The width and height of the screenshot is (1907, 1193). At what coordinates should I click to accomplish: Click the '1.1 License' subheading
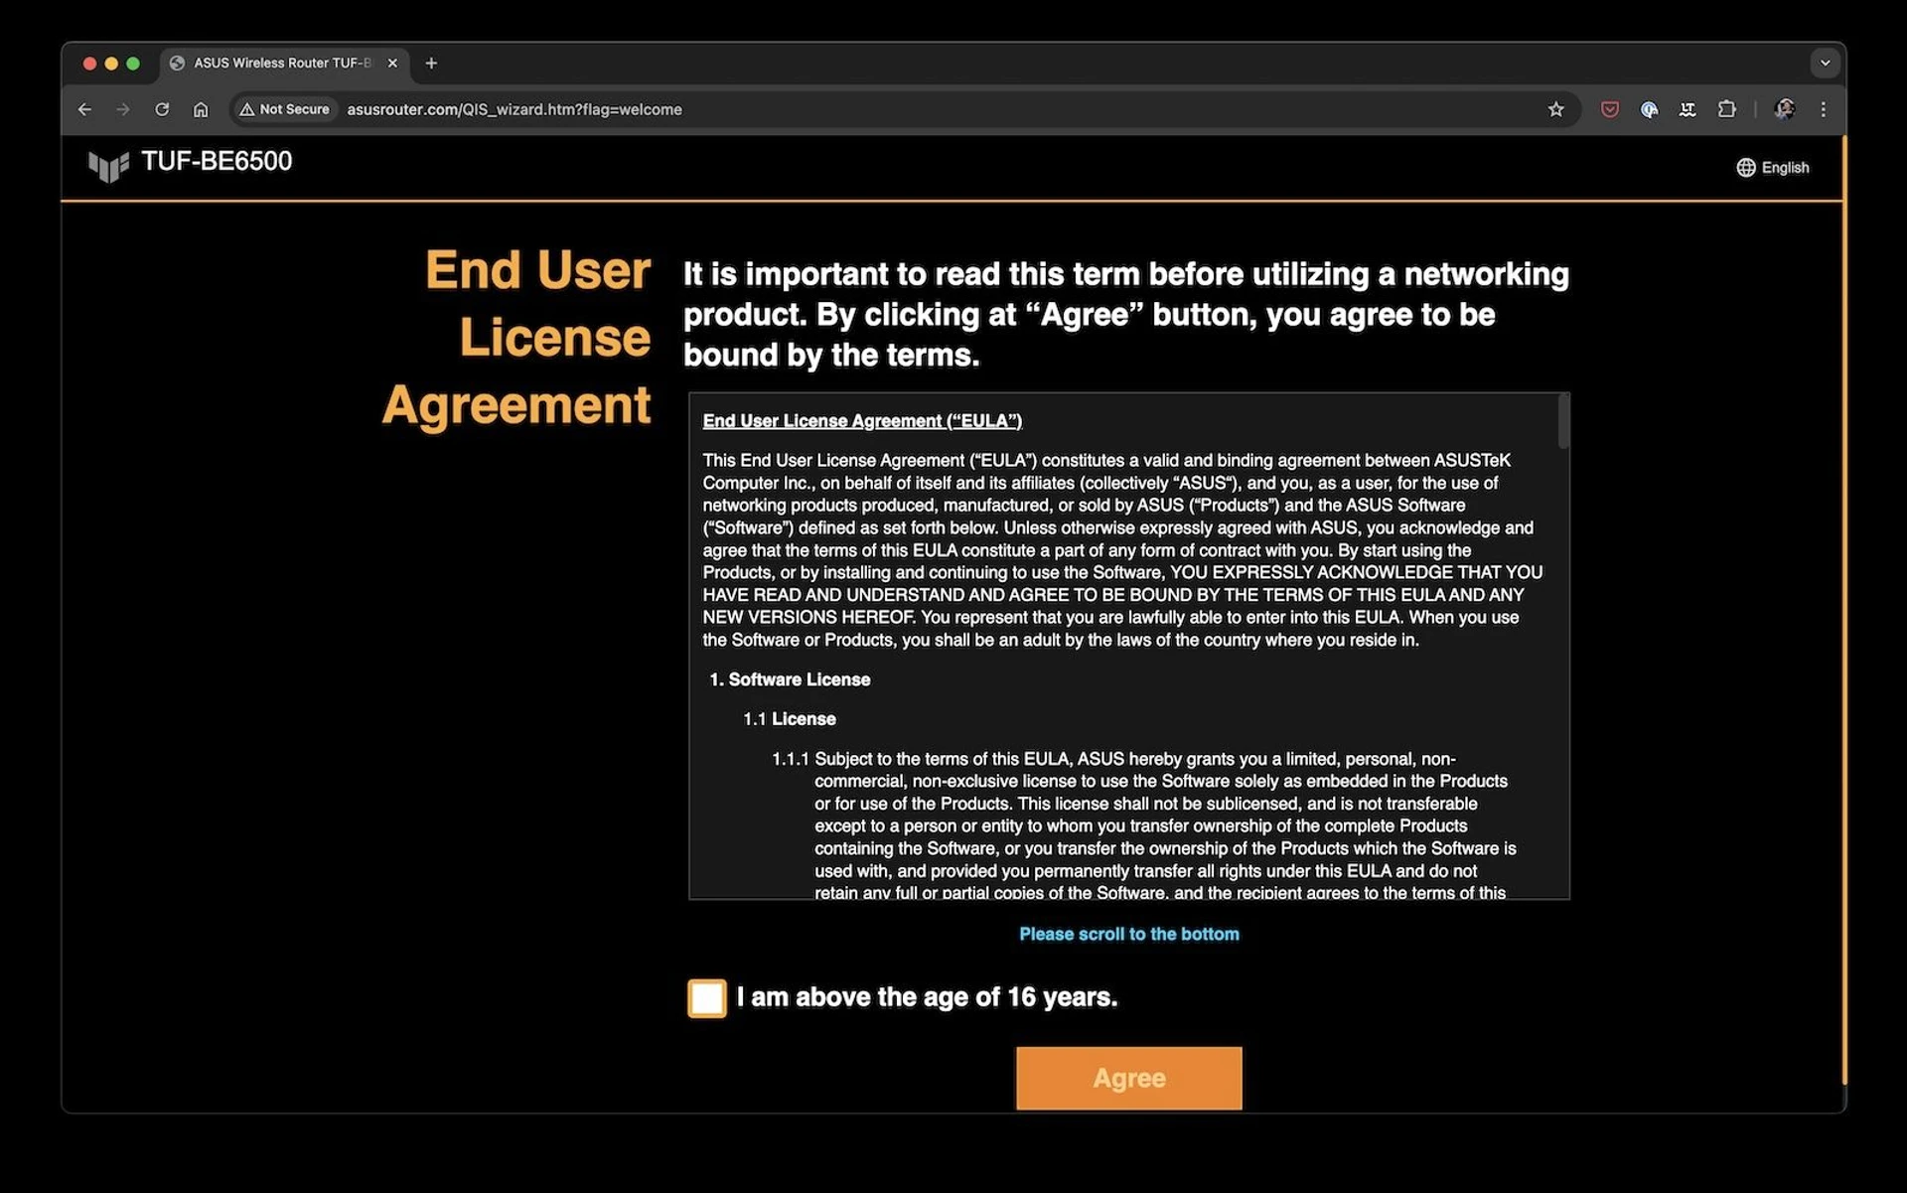point(790,719)
